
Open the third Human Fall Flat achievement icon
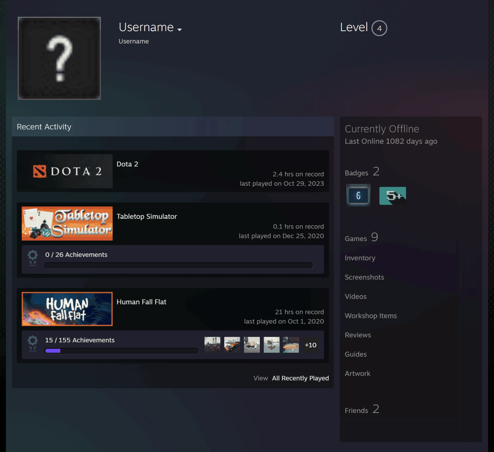tap(252, 345)
